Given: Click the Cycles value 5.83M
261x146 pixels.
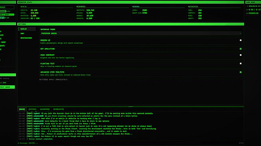Looking at the screenshot, I should (89, 13).
